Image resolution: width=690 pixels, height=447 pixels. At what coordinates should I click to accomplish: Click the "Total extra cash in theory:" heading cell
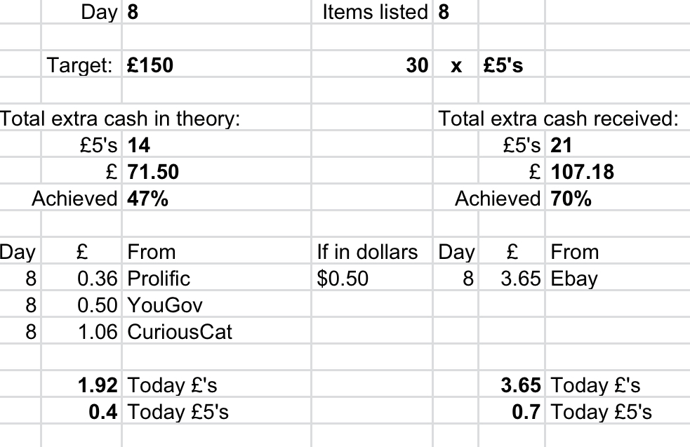(121, 119)
